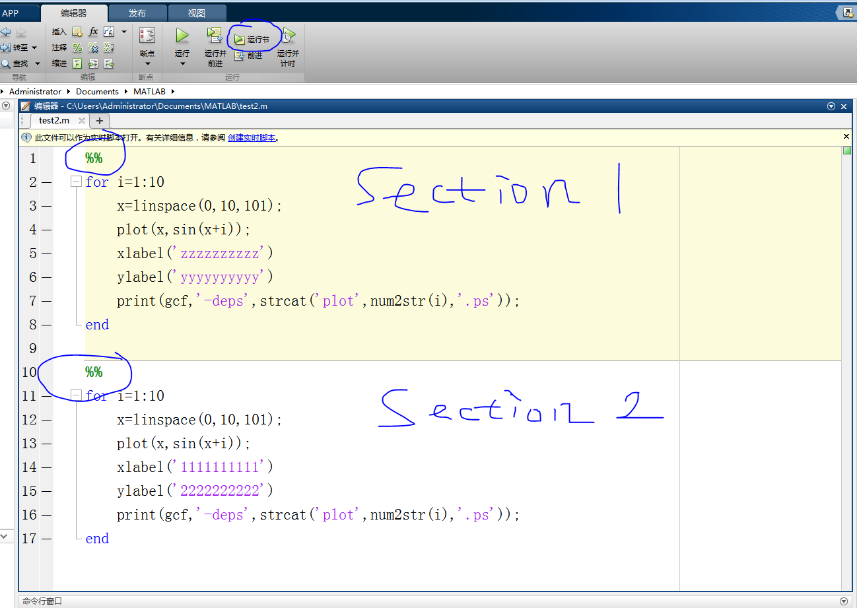The height and width of the screenshot is (608, 857).
Task: Click the increase indent icon
Action: pos(93,63)
